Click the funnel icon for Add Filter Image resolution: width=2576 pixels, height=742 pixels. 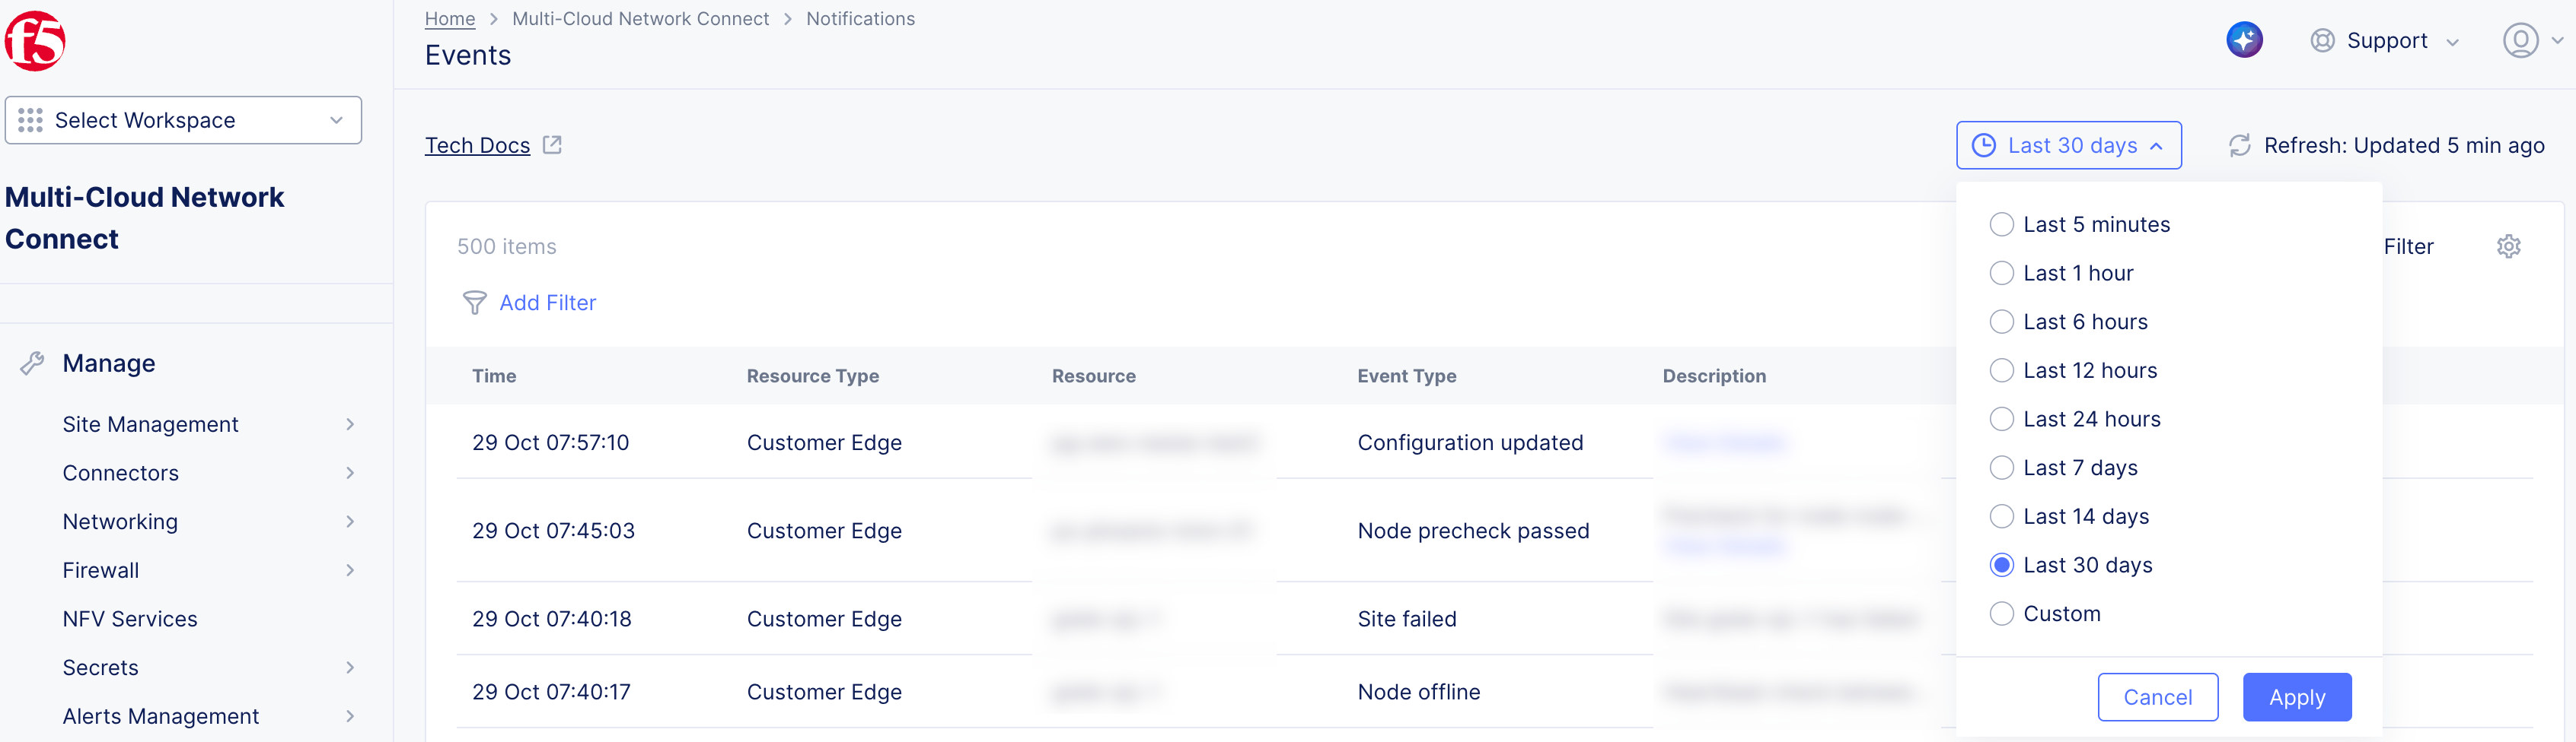click(474, 303)
